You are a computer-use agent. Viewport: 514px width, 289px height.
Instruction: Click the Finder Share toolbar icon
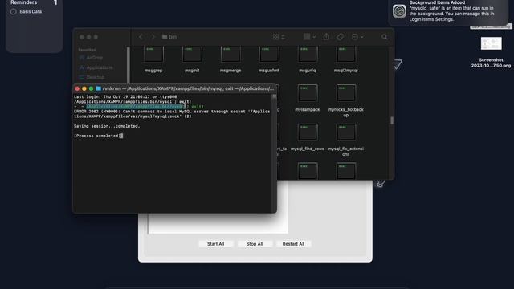point(326,37)
